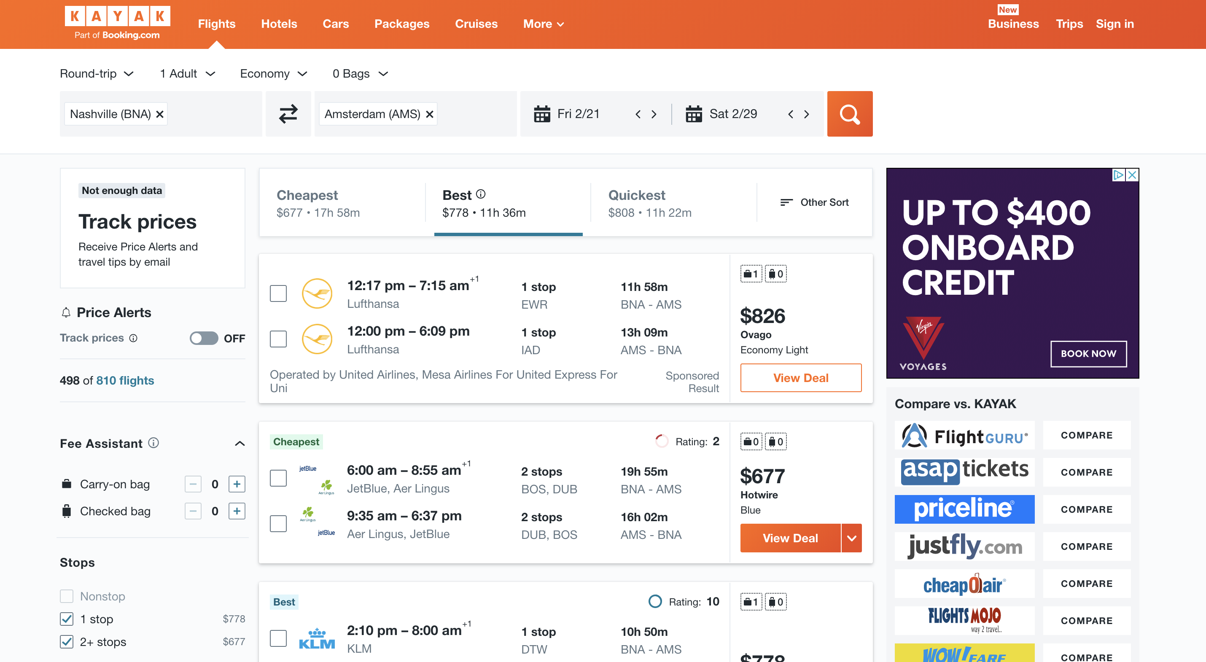Go to next departure date
Viewport: 1206px width, 662px height.
654,114
